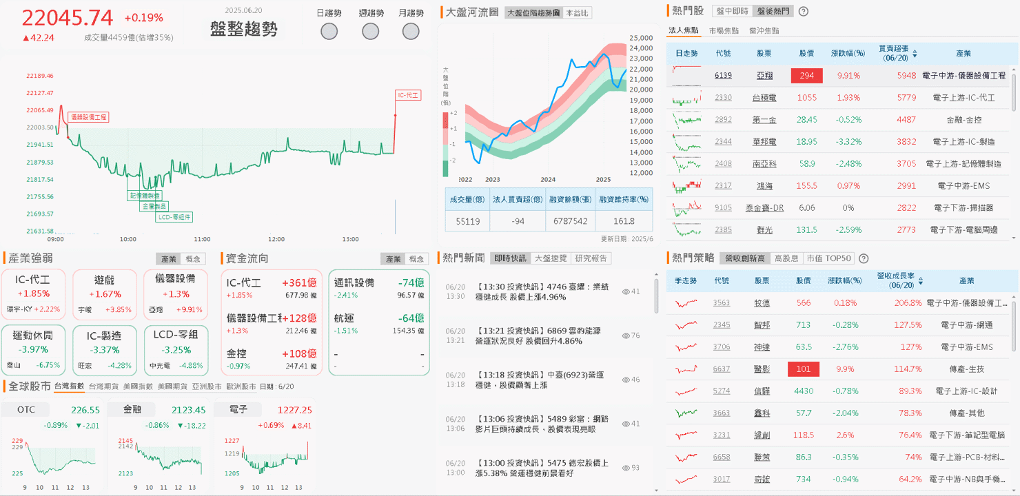This screenshot has height=496, width=1020.
Task: Select 概念 tab in 資金流向 panel
Action: click(416, 259)
